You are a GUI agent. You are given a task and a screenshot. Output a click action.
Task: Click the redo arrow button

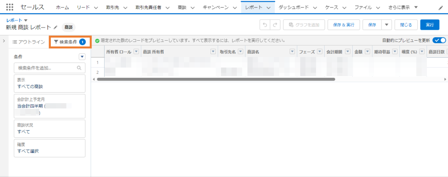tap(275, 25)
